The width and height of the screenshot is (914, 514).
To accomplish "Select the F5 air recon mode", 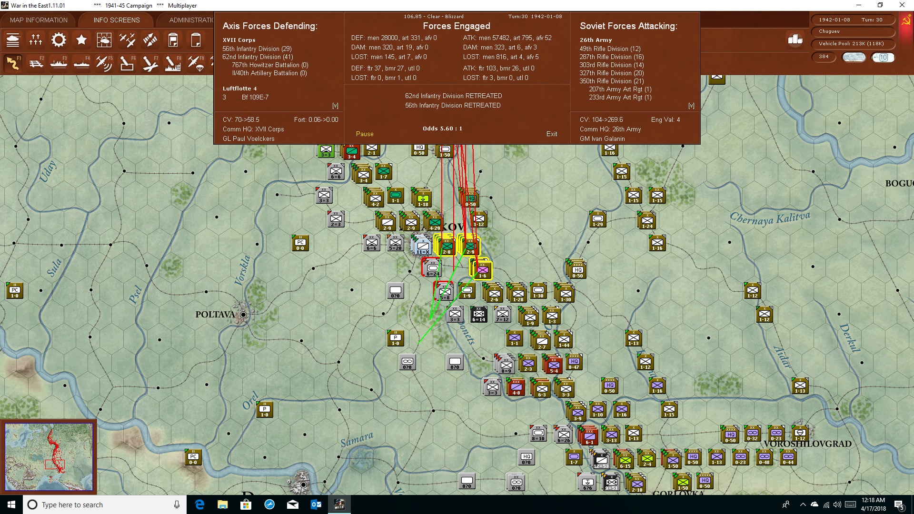I will [104, 63].
